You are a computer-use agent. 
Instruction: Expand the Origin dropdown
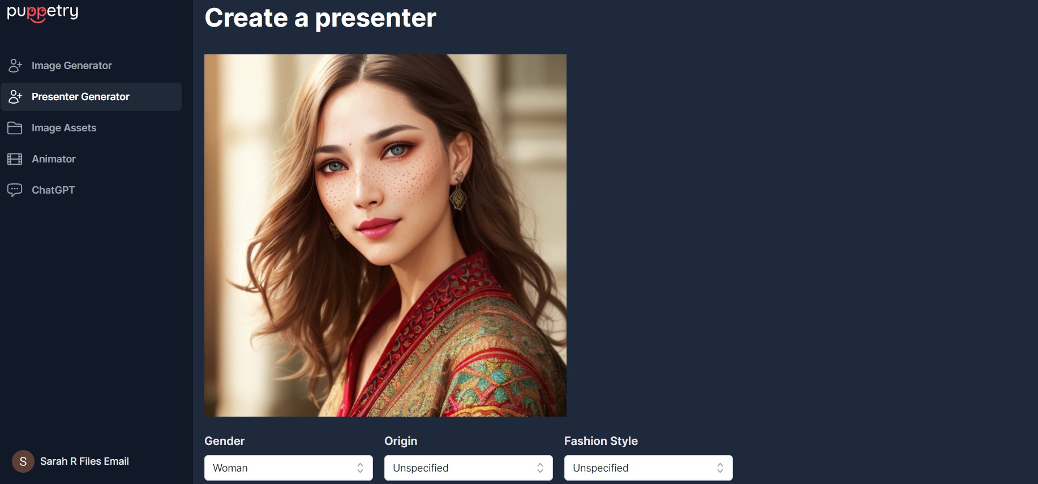[469, 468]
